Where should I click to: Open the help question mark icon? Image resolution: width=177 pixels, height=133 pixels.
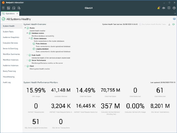(x=174, y=8)
